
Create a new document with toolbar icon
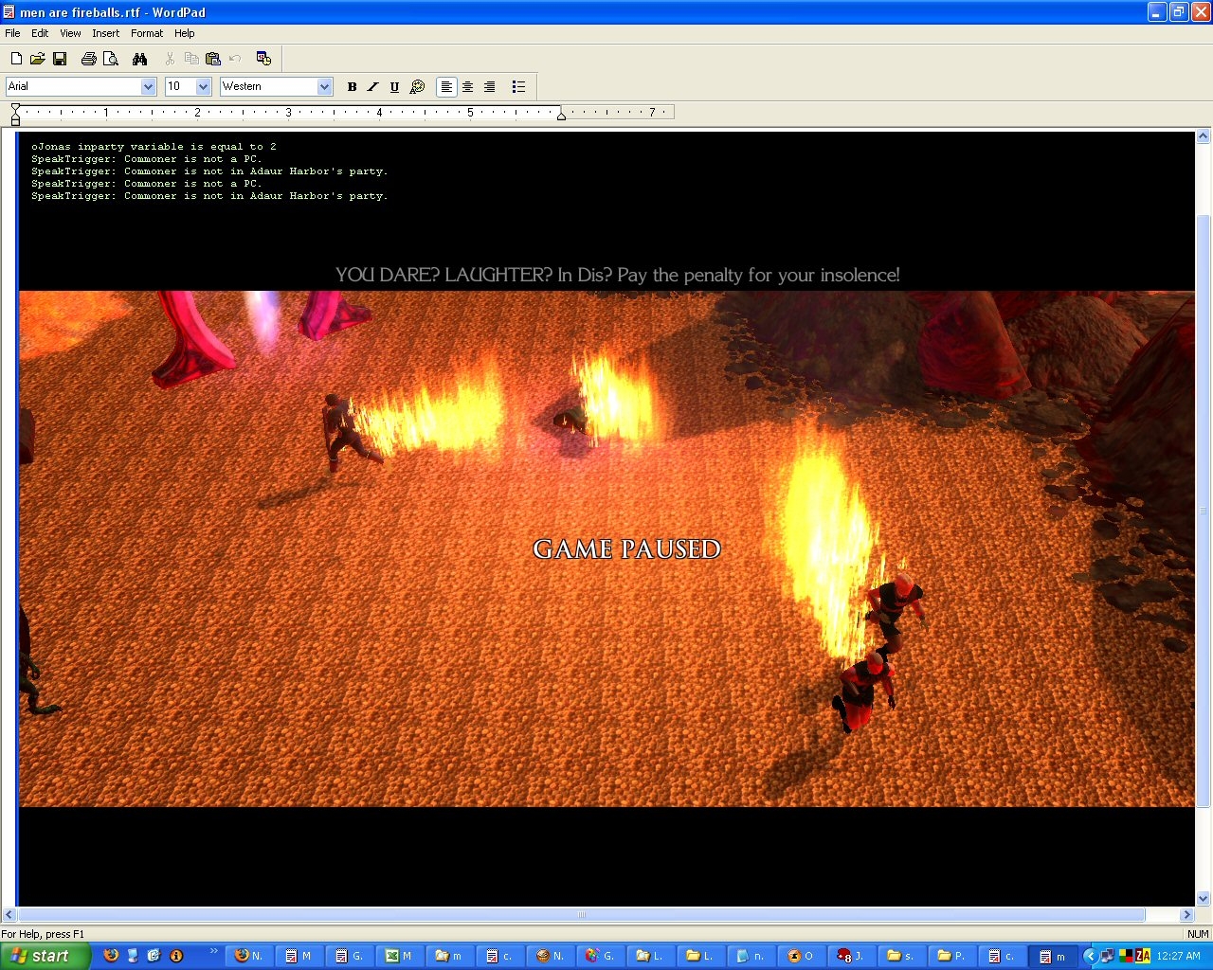(x=16, y=59)
